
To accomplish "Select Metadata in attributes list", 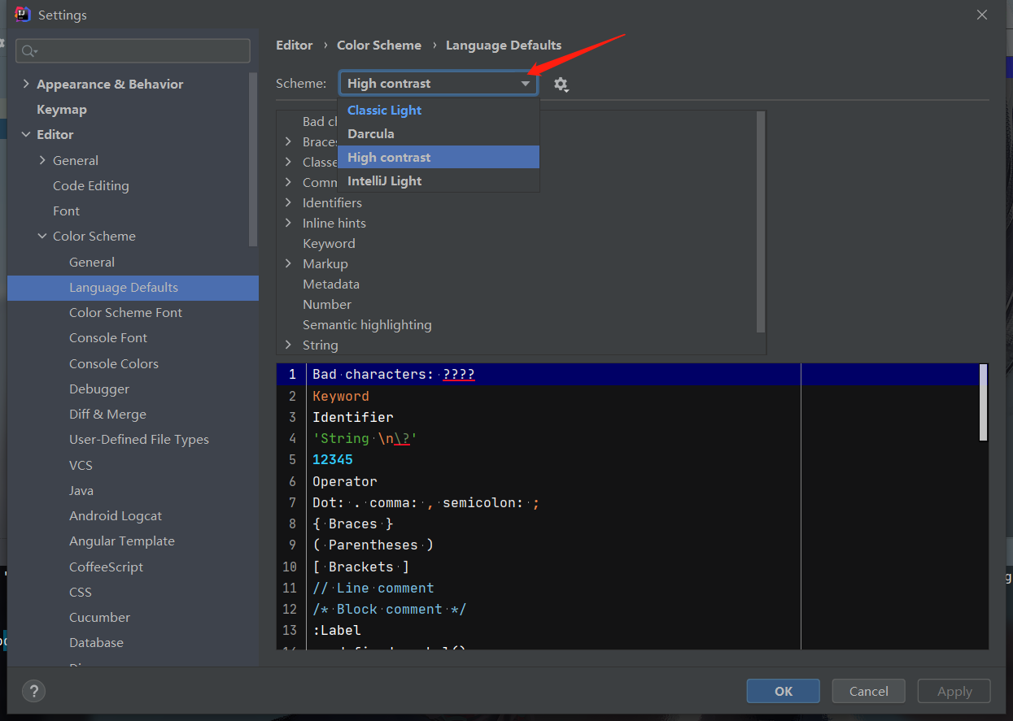I will pos(331,284).
